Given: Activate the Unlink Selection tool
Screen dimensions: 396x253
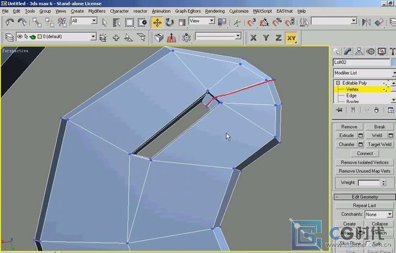Looking at the screenshot, I should [49, 22].
